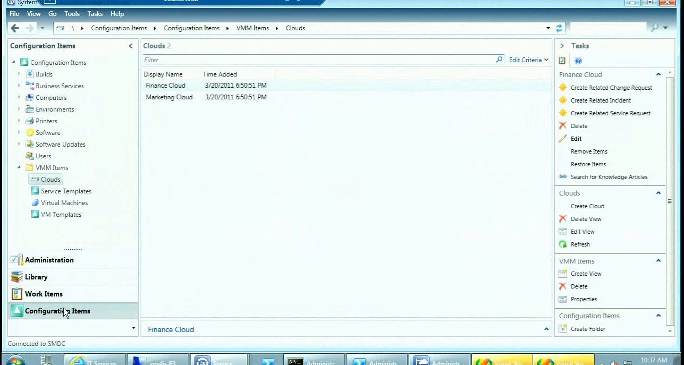Open the Tasks menu

point(95,14)
